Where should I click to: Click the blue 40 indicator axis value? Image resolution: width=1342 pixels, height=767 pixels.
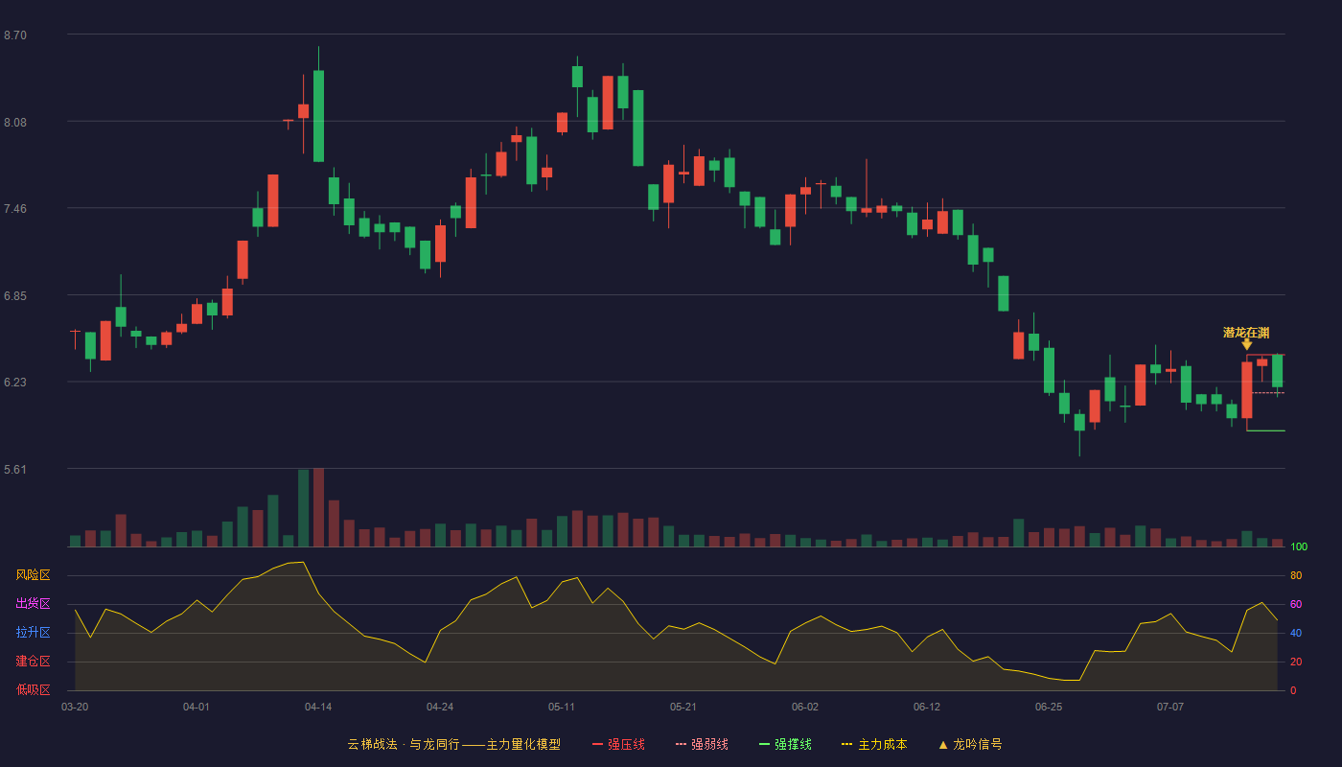[x=1296, y=633]
